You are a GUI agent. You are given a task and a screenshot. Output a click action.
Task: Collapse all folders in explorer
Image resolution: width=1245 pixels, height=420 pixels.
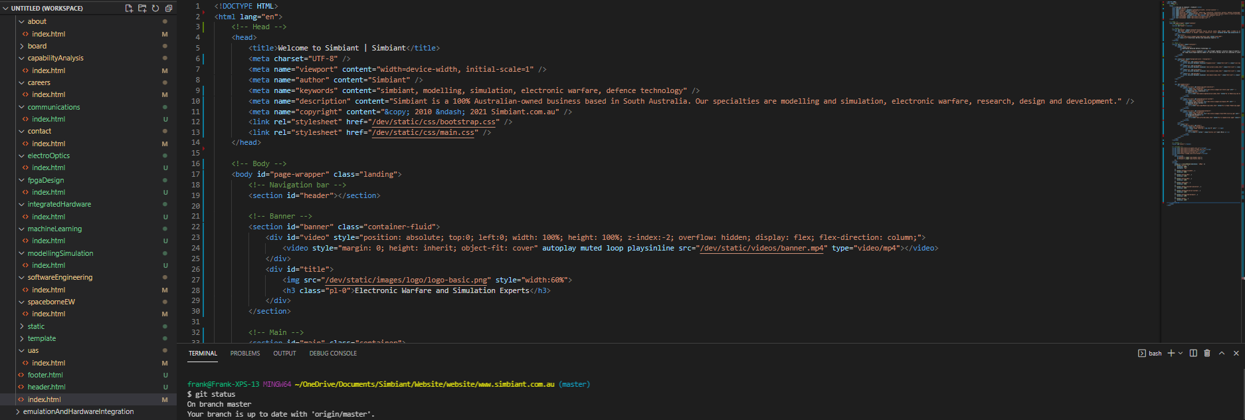coord(169,9)
